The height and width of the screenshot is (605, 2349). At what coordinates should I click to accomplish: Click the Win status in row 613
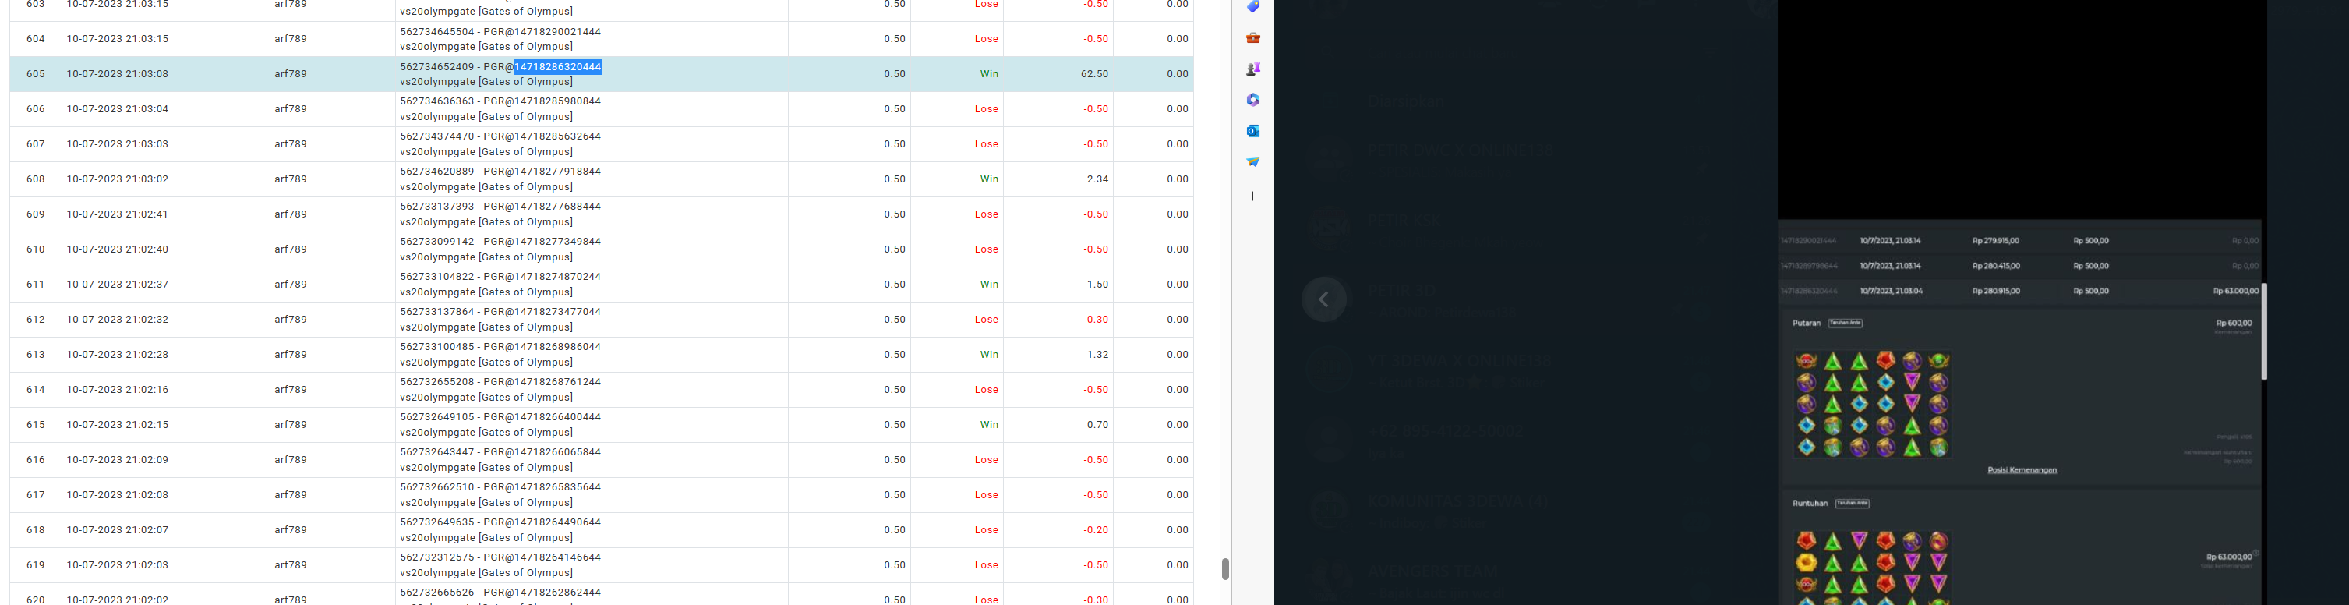[988, 355]
